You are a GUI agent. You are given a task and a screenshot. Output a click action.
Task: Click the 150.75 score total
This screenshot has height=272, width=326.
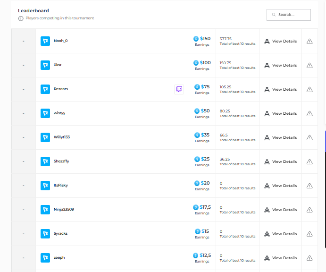click(x=226, y=63)
